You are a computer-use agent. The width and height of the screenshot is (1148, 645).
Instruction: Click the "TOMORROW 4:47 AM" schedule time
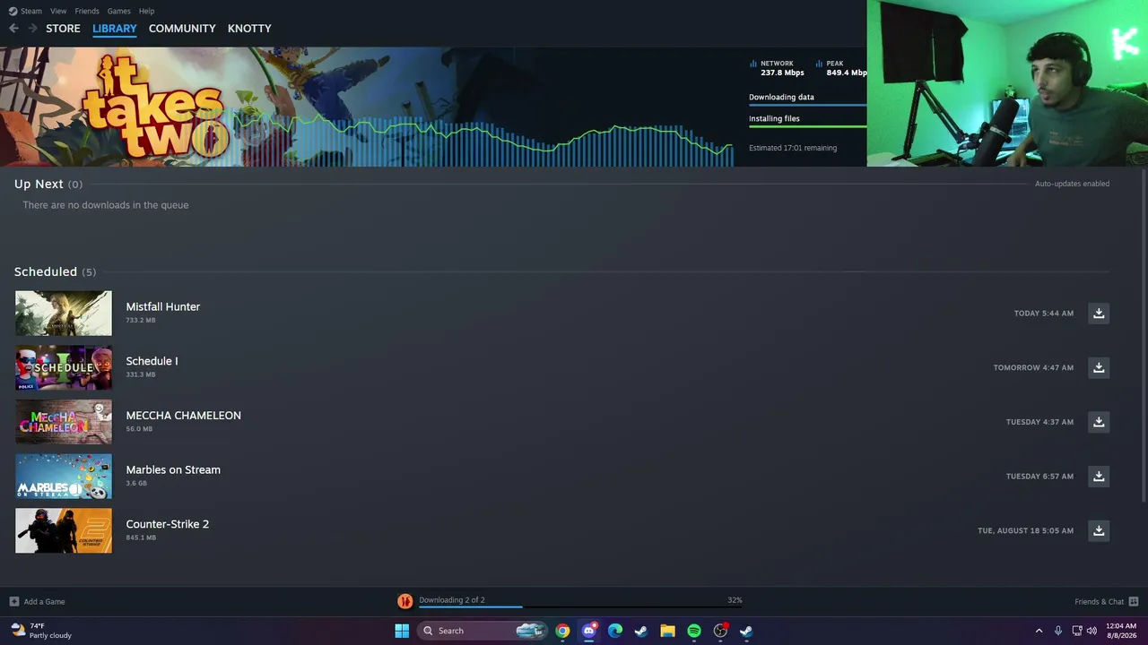(x=1033, y=368)
